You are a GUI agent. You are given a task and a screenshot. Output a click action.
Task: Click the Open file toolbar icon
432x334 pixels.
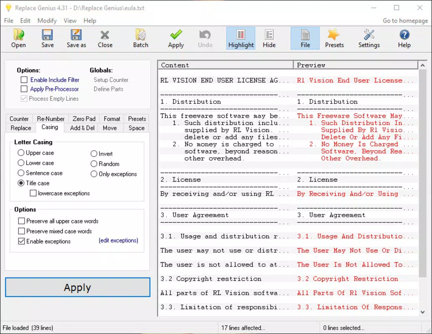point(18,38)
